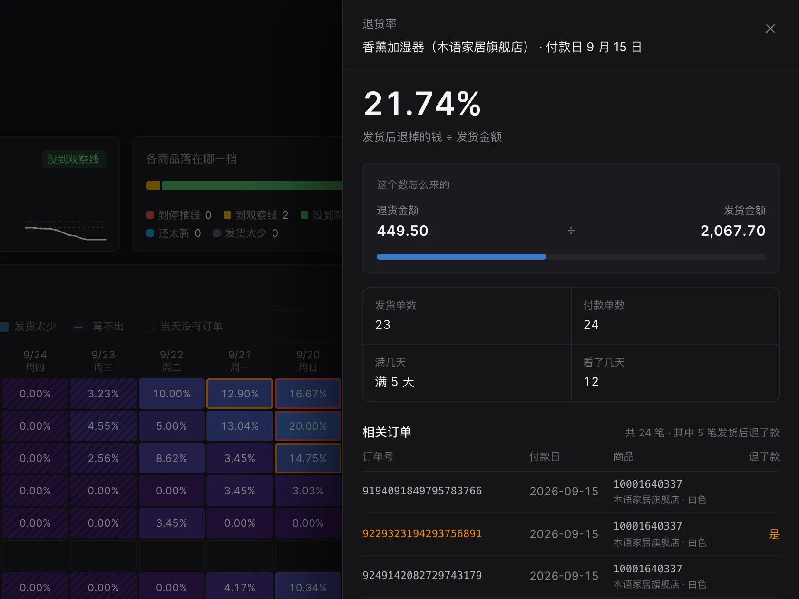Viewport: 799px width, 599px height.
Task: Click the 9/24 周四 column header
Action: click(35, 361)
